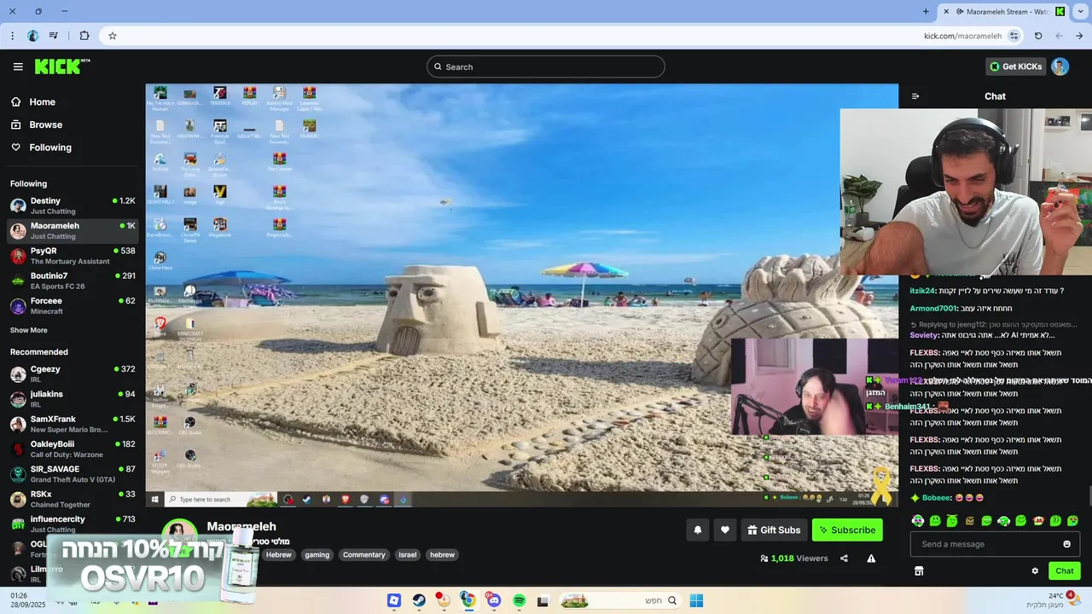
Task: Click the KICK logo
Action: 62,67
